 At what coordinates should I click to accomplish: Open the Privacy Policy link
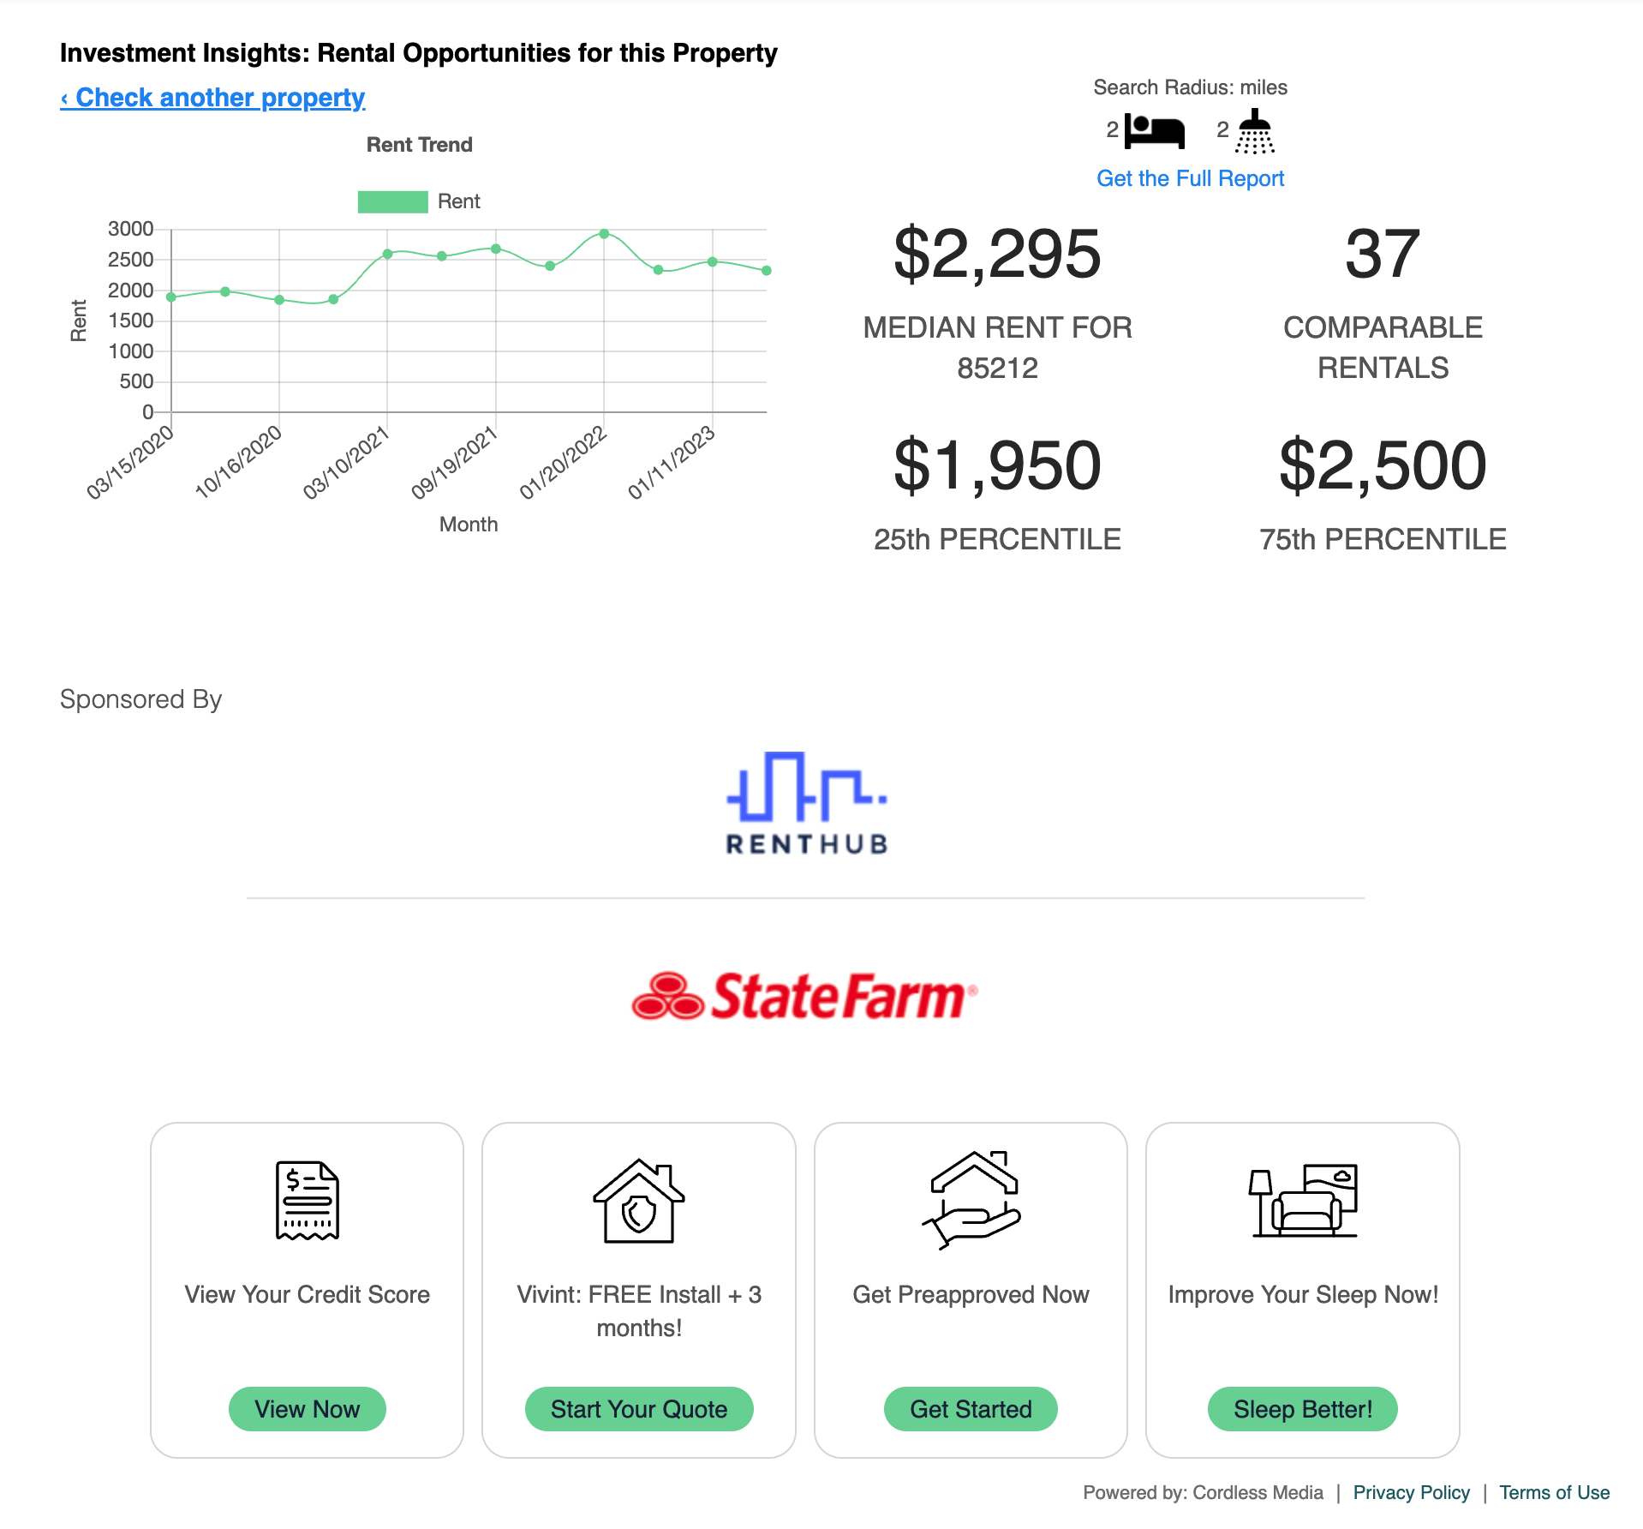point(1410,1492)
